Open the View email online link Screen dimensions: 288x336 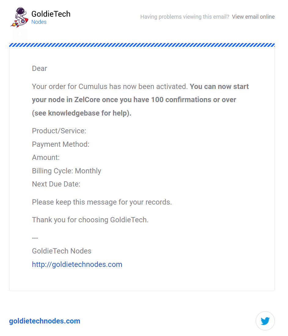coord(253,17)
